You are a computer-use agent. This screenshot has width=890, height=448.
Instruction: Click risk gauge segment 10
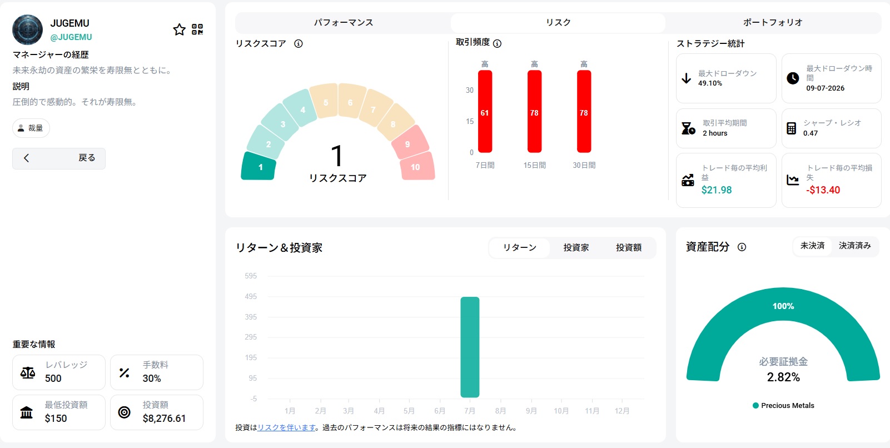(x=417, y=166)
